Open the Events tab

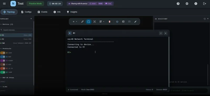(43, 12)
